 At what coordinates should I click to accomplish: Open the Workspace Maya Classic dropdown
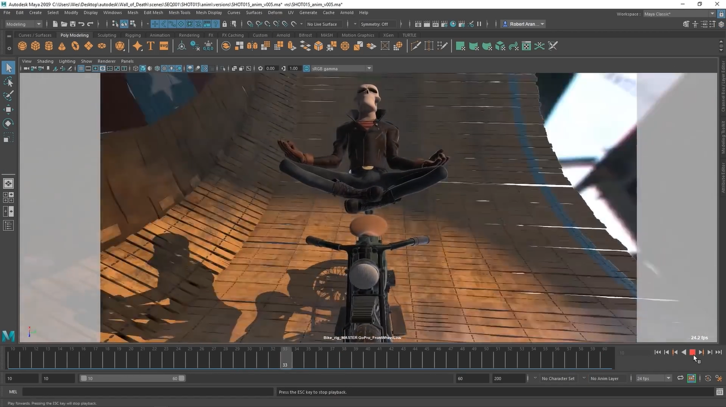(679, 14)
